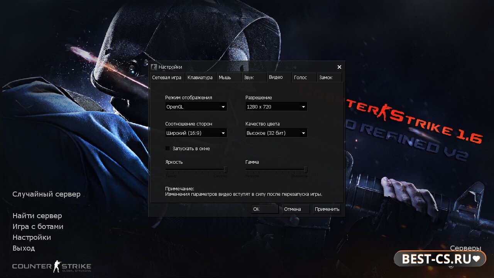
Task: Close the Настройки dialog
Action: (339, 67)
